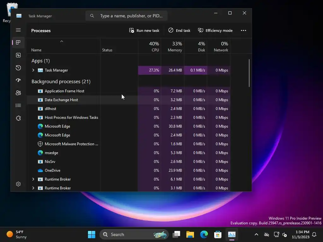This screenshot has height=242, width=323.
Task: Open Task Manager settings gear
Action: (x=18, y=184)
